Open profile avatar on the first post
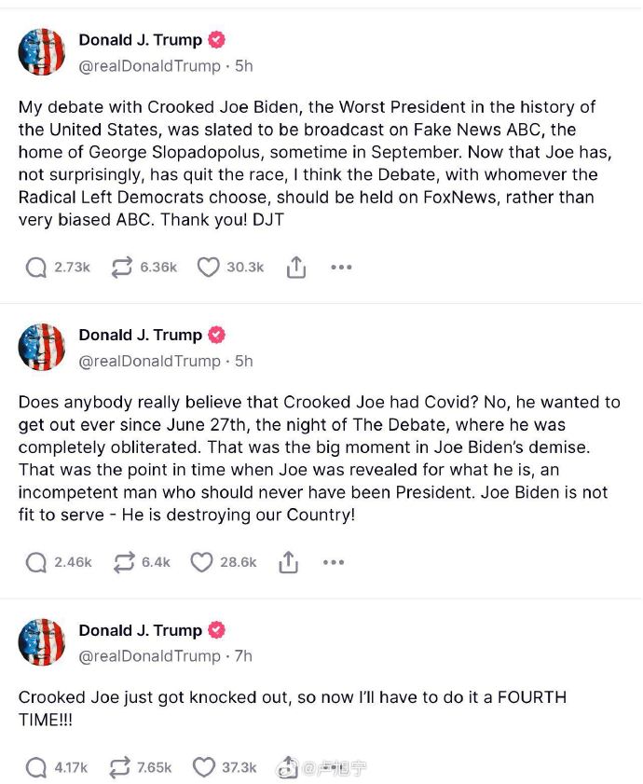Image resolution: width=643 pixels, height=784 pixels. (x=42, y=52)
